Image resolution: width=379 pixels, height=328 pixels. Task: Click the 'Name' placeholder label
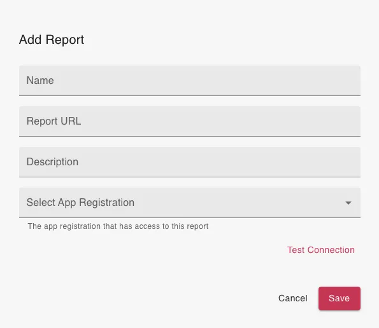[x=40, y=80]
